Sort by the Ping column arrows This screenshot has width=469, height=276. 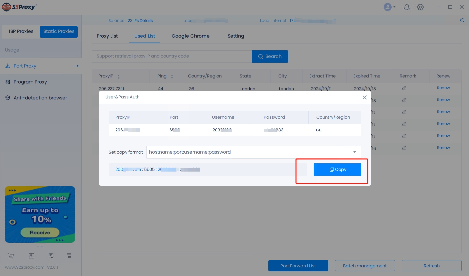(172, 76)
